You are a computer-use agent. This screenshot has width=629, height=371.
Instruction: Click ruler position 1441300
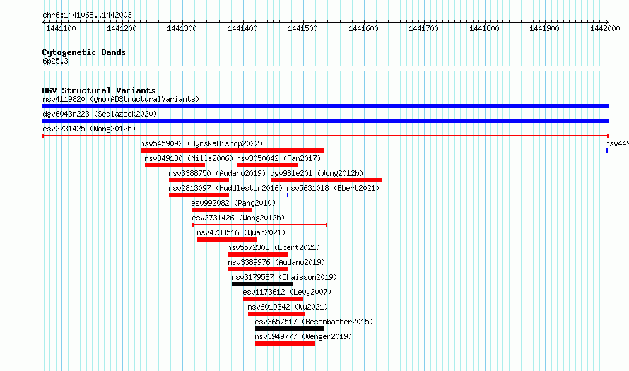[x=182, y=28]
